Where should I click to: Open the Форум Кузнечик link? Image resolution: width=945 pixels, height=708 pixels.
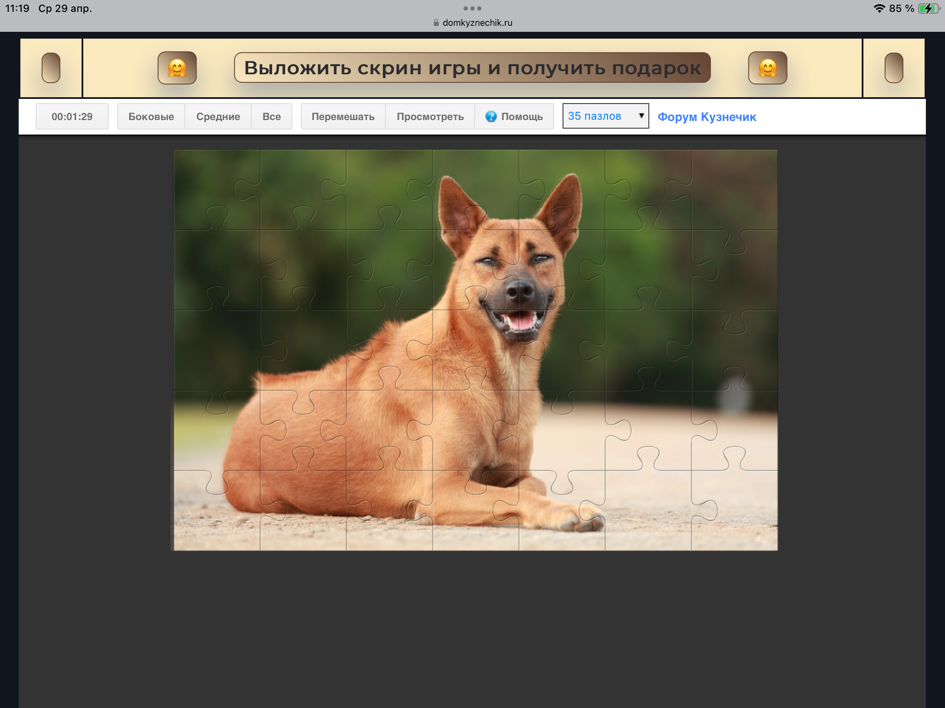pos(707,117)
